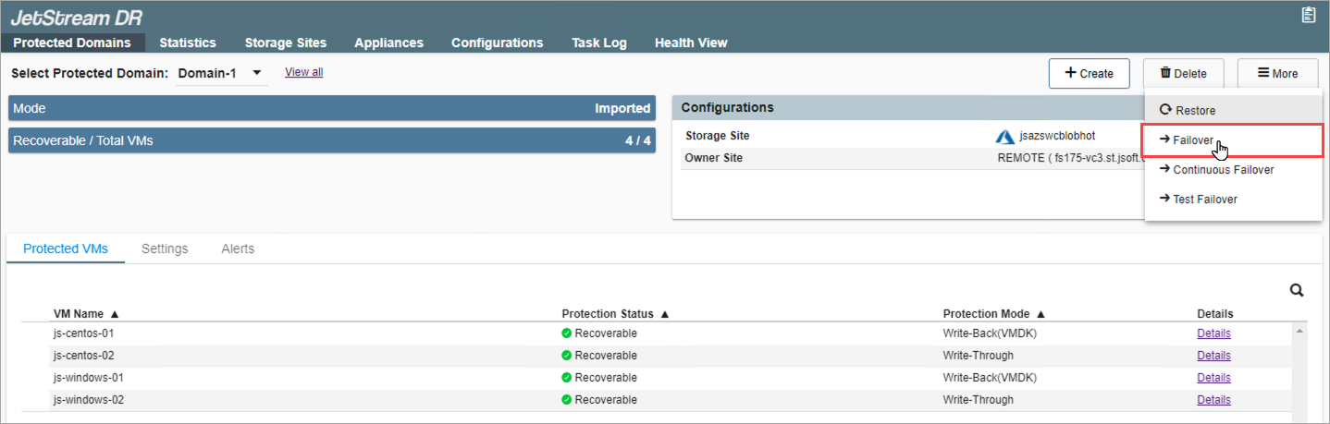Choose Restore in the dropdown menu

pyautogui.click(x=1195, y=111)
